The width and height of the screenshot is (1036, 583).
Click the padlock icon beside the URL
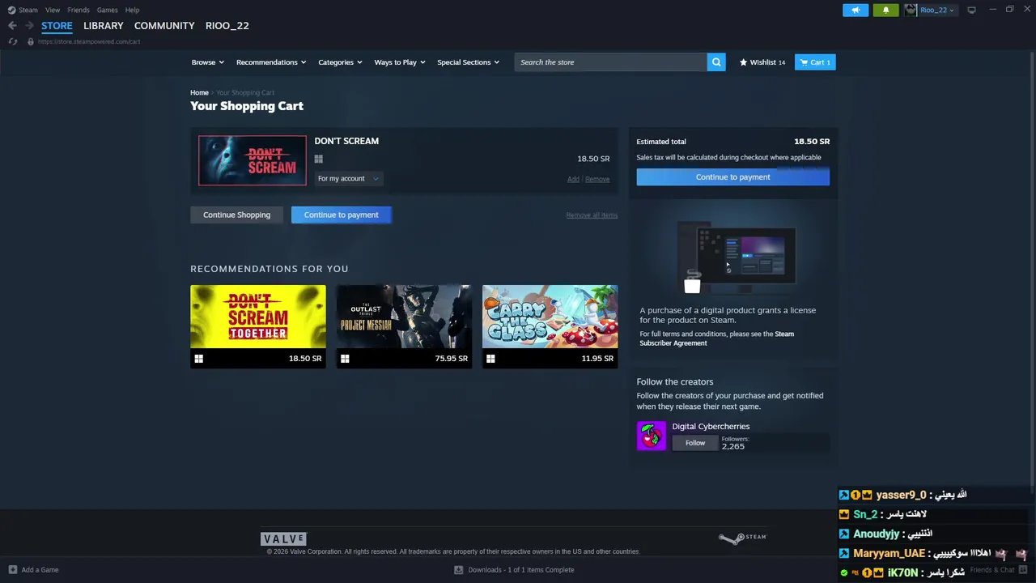[31, 41]
